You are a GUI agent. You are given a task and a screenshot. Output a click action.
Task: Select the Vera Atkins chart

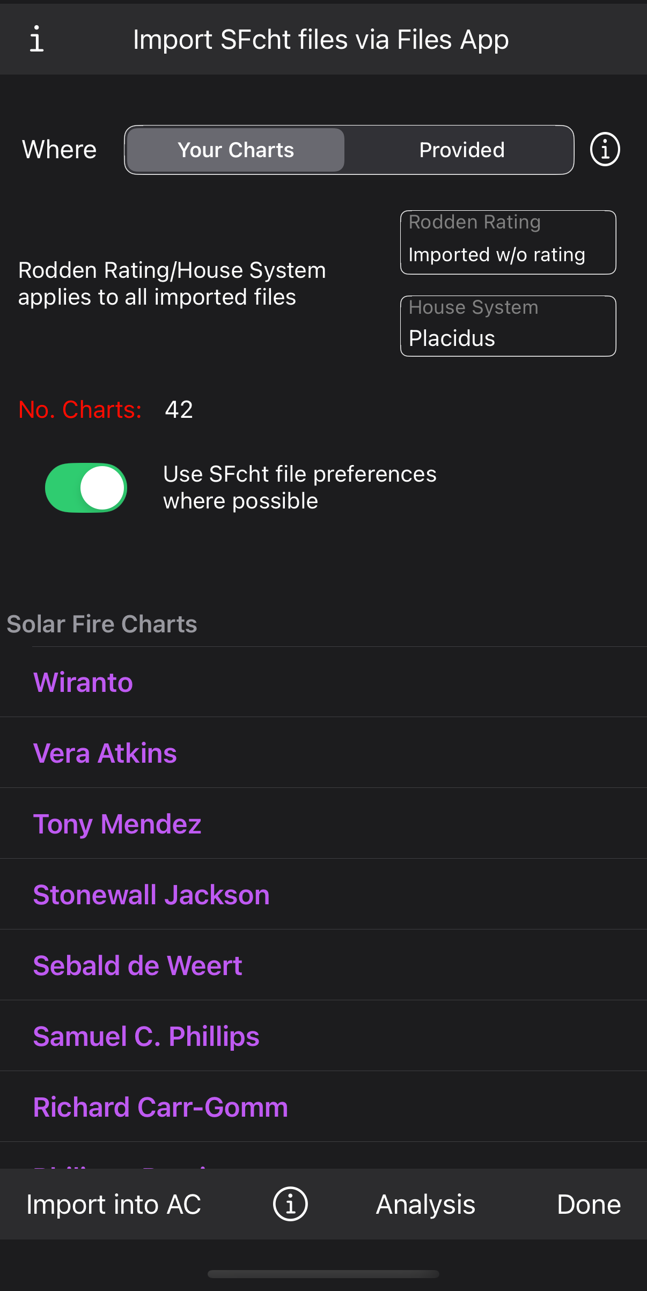coord(105,753)
